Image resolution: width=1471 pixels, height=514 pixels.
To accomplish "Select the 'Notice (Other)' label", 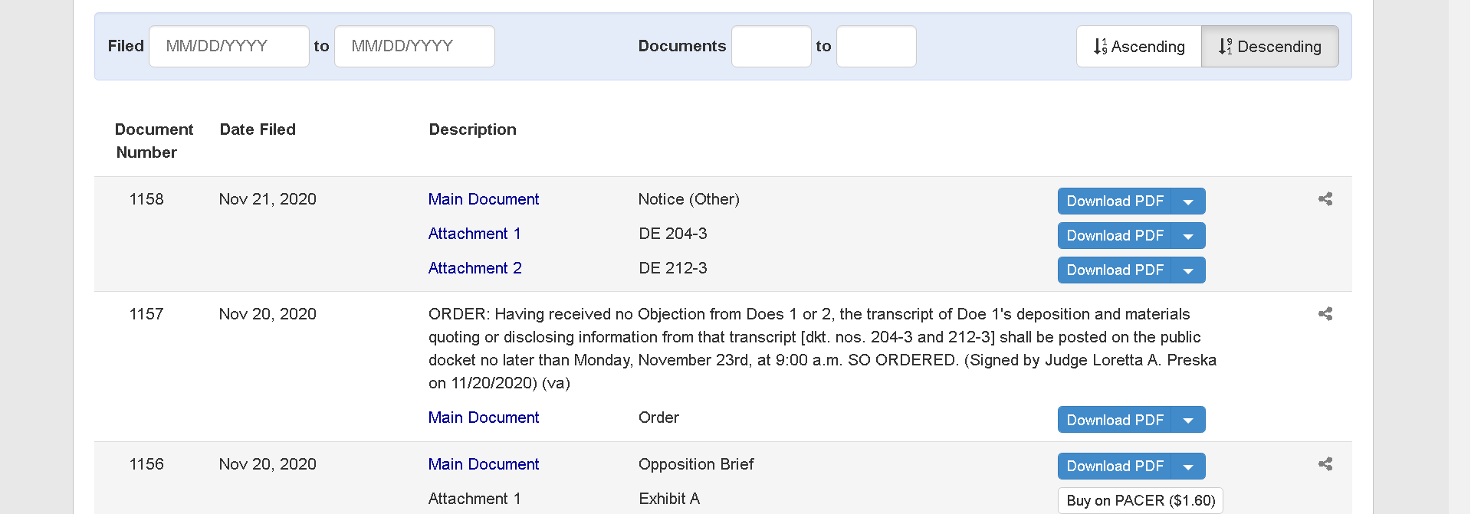I will (x=689, y=199).
